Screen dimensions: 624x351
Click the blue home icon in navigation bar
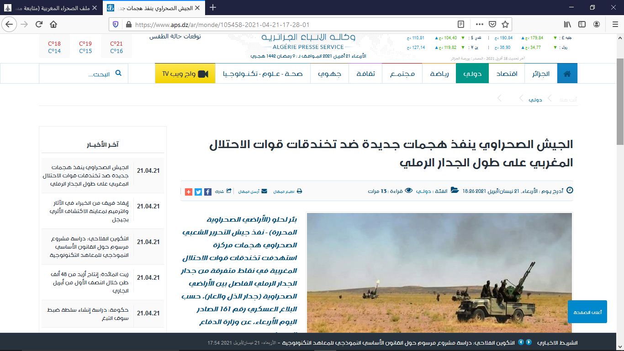tap(567, 74)
